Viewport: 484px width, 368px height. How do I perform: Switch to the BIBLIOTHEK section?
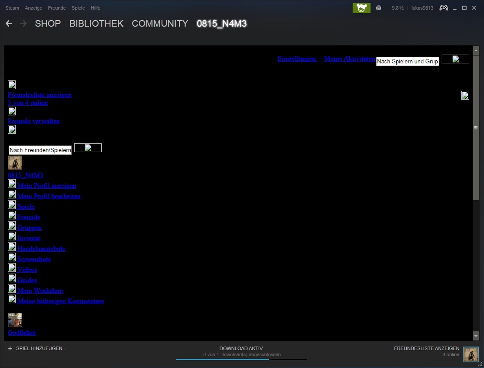96,24
